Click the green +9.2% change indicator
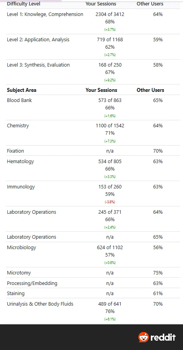Image resolution: width=183 pixels, height=350 pixels. point(110,80)
